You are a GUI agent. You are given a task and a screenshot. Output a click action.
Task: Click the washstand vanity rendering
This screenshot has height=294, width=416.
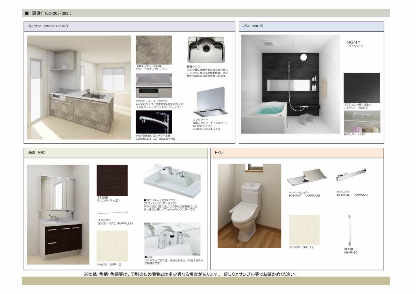58,214
